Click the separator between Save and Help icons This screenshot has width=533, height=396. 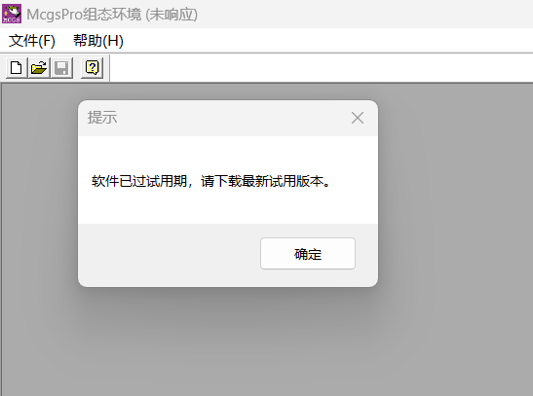[77, 68]
